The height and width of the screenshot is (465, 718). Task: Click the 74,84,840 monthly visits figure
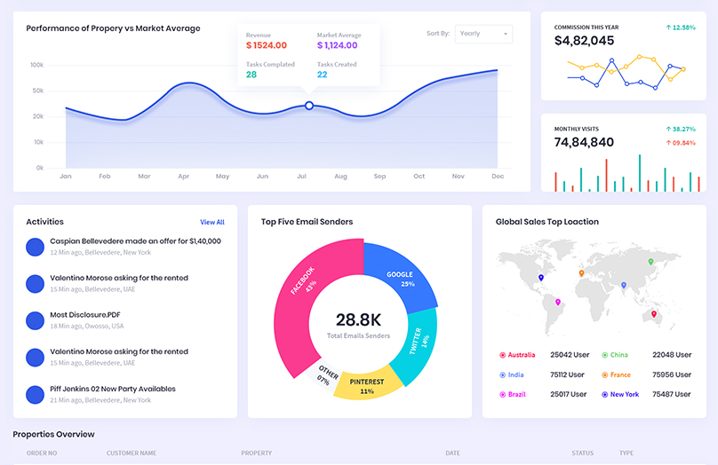point(584,142)
